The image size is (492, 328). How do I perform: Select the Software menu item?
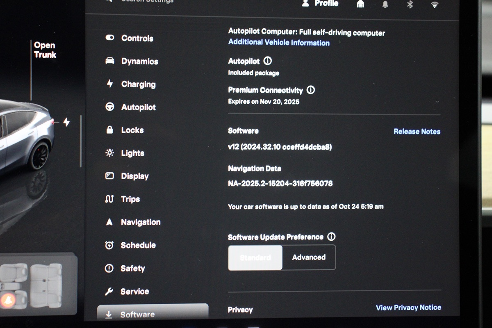click(137, 314)
